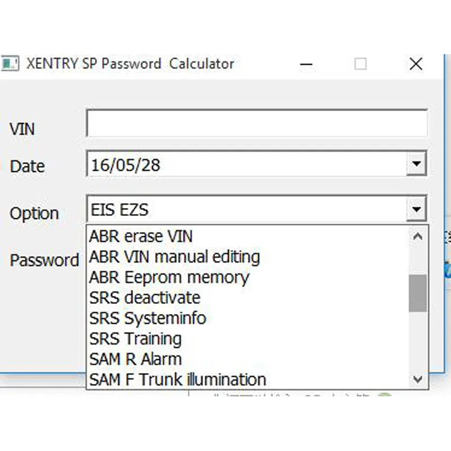Click the date value 16/05/28
The height and width of the screenshot is (451, 451).
126,165
